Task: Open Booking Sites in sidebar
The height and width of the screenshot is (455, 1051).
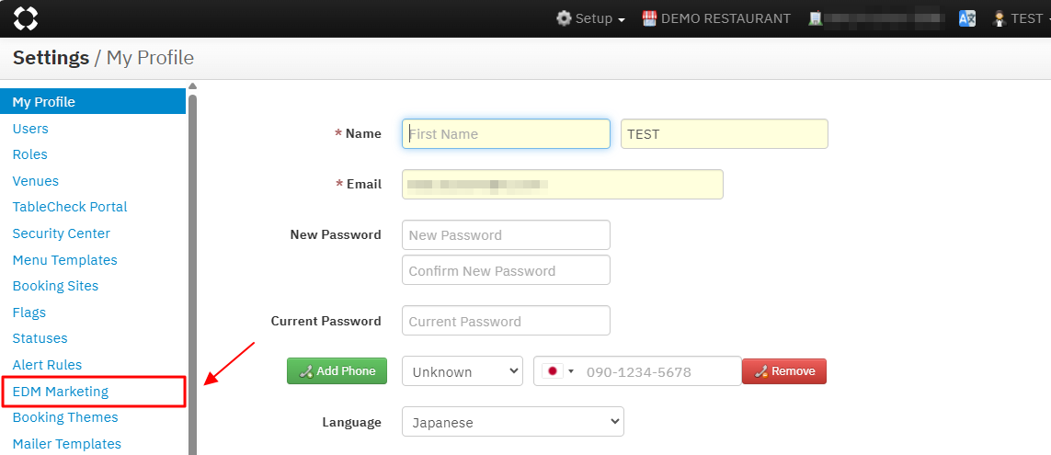Action: pos(55,286)
